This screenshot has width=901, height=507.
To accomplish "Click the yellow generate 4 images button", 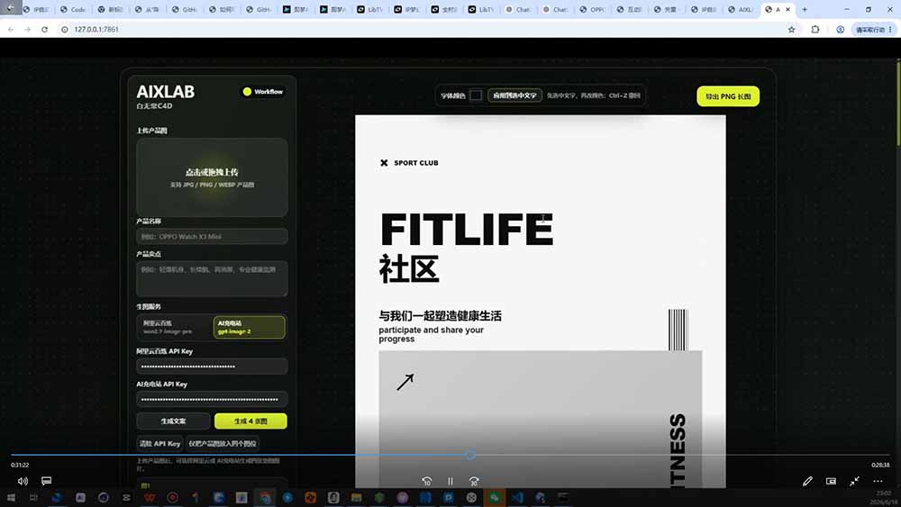I will (250, 421).
